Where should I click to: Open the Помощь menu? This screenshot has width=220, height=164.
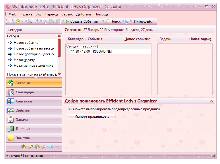click(101, 14)
